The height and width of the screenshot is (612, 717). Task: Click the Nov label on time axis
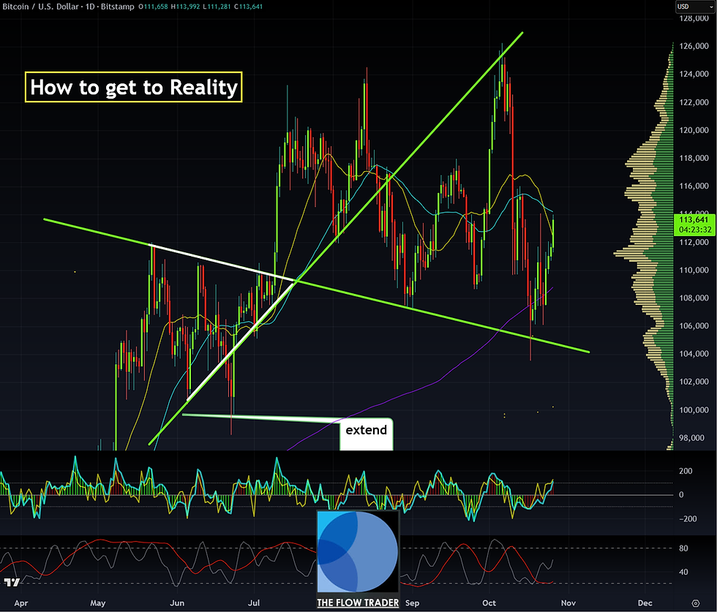point(568,602)
